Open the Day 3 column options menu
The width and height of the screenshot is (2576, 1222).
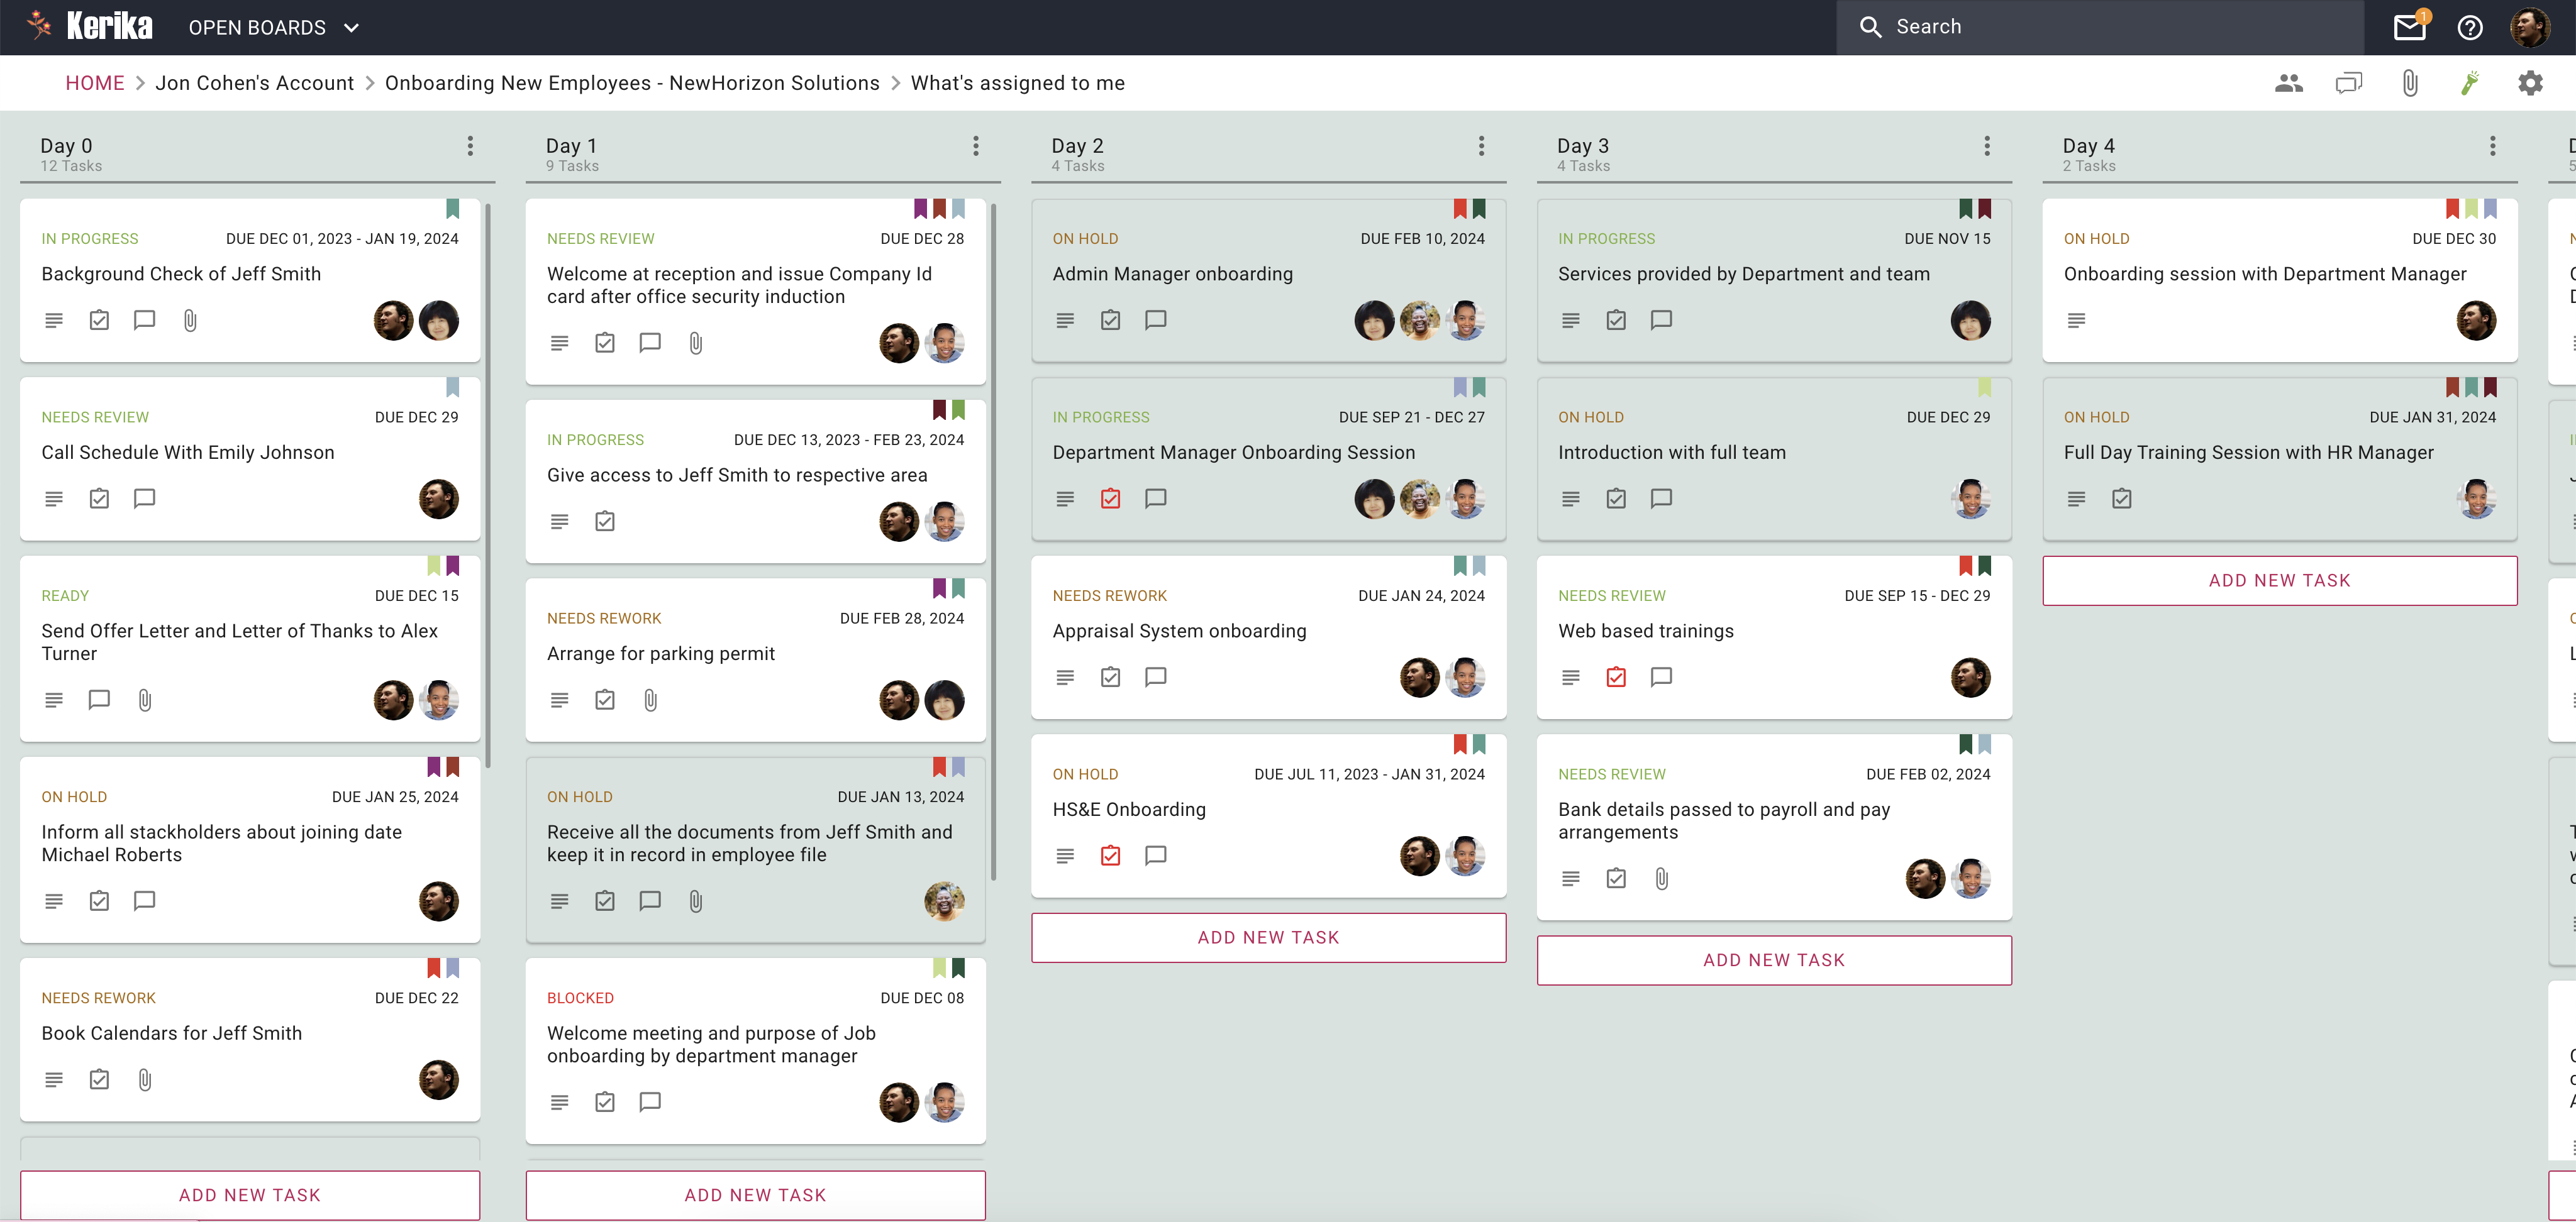click(x=1986, y=146)
